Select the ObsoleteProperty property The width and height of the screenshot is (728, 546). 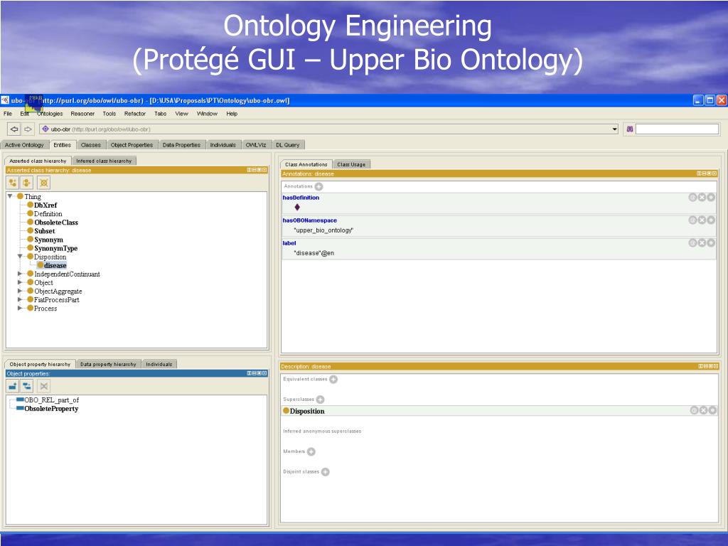coord(51,409)
